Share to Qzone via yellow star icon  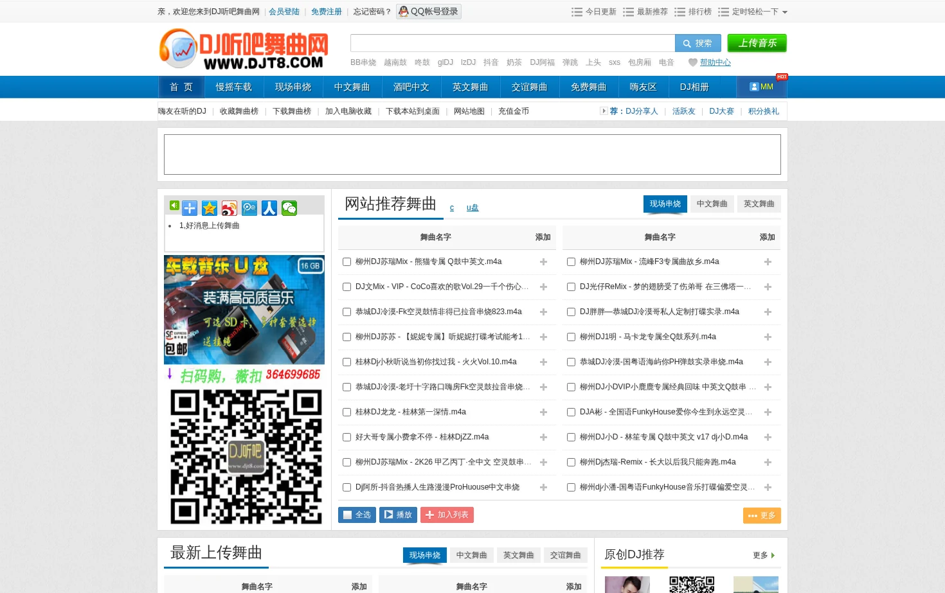(210, 208)
